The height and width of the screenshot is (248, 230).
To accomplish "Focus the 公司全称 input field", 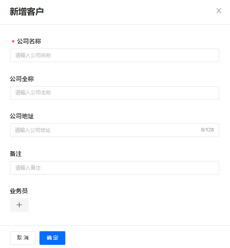I will 114,93.
